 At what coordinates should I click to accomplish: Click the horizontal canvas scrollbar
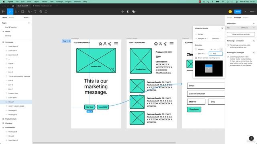tap(104, 143)
